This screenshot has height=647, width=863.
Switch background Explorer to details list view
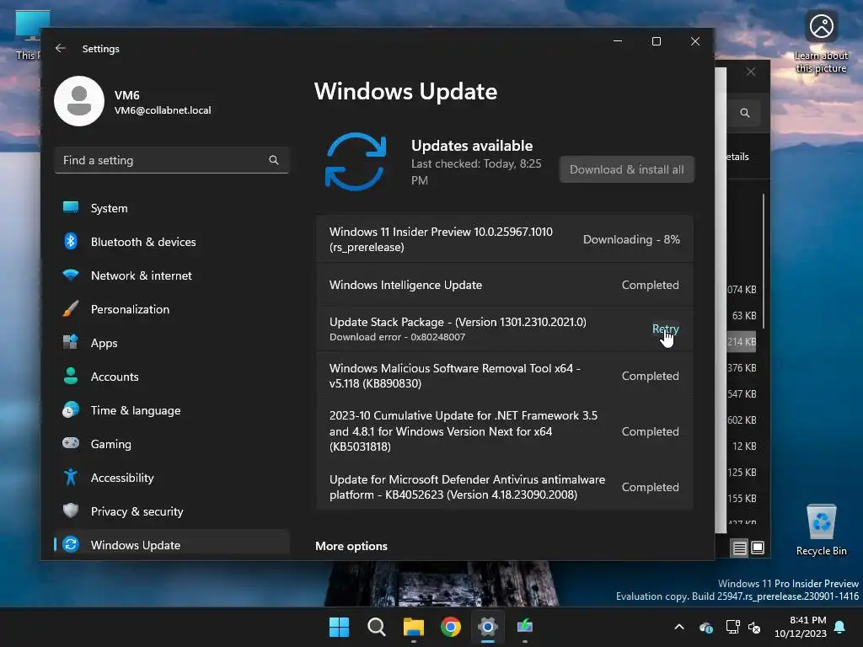pos(740,548)
